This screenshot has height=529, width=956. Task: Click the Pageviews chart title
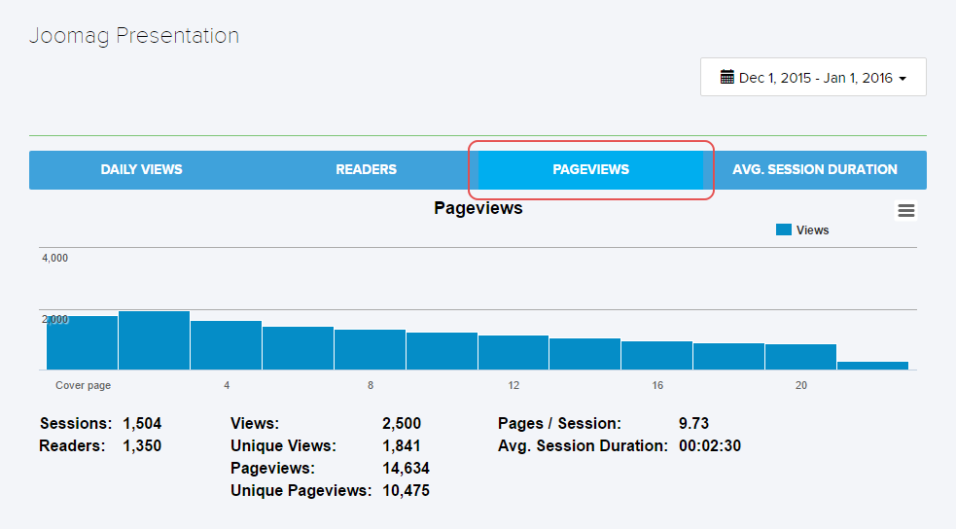478,208
